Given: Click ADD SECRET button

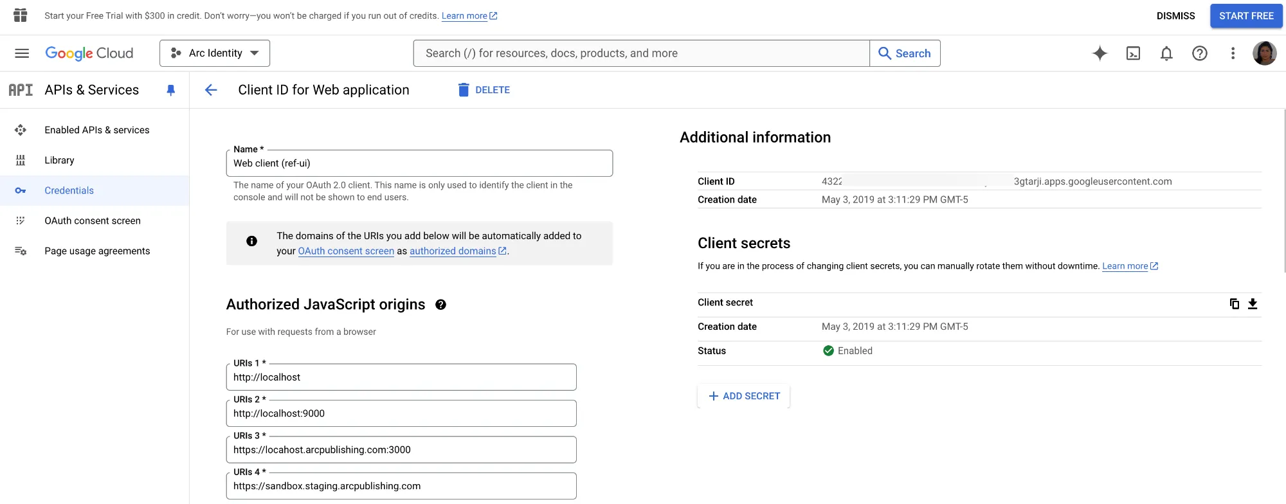Looking at the screenshot, I should pyautogui.click(x=744, y=396).
